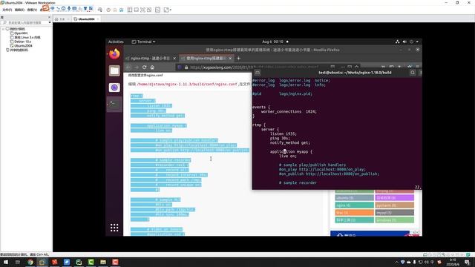The image size is (475, 267).
Task: Select Other Linux 3.x VM in library
Action: [25, 38]
